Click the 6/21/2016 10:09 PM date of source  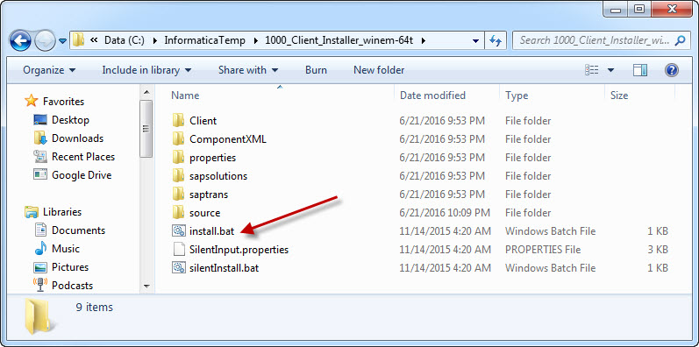445,213
